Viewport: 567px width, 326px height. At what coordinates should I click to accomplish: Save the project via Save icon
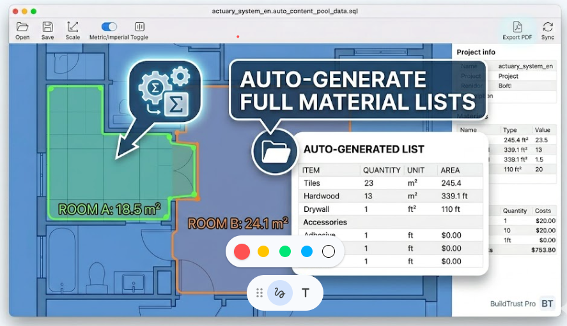[x=47, y=31]
